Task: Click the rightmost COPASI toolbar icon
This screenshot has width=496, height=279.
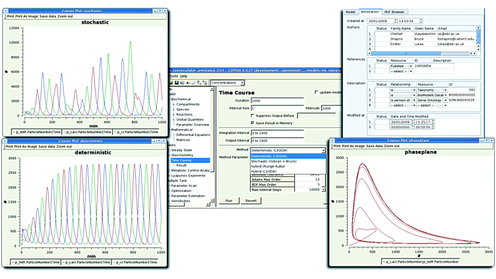Action: (x=204, y=82)
